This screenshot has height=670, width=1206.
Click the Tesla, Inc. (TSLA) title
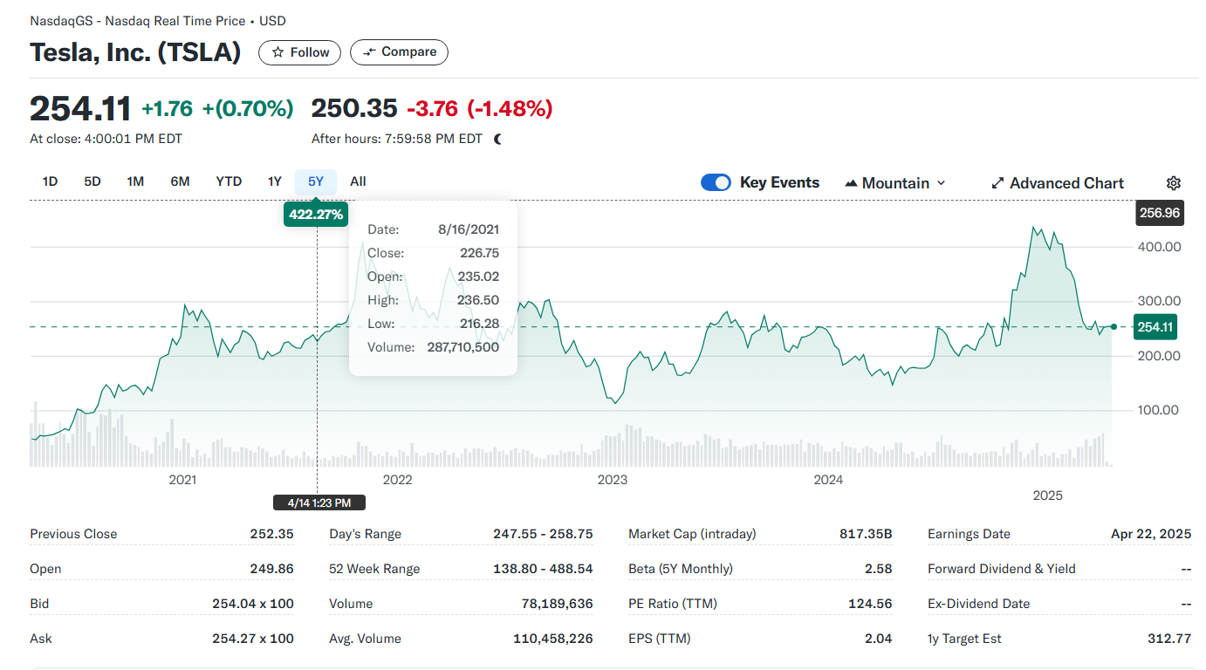(x=135, y=52)
